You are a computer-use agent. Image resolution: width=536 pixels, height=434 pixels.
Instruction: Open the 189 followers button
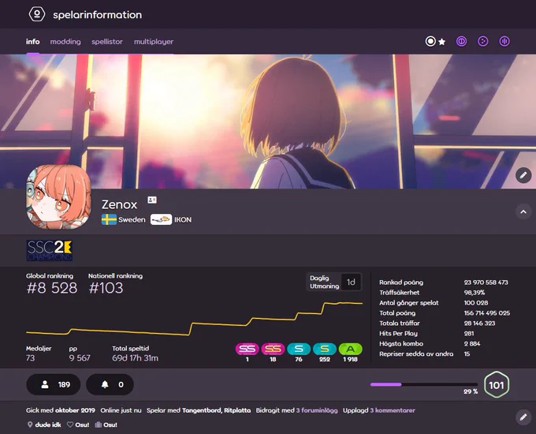(54, 385)
